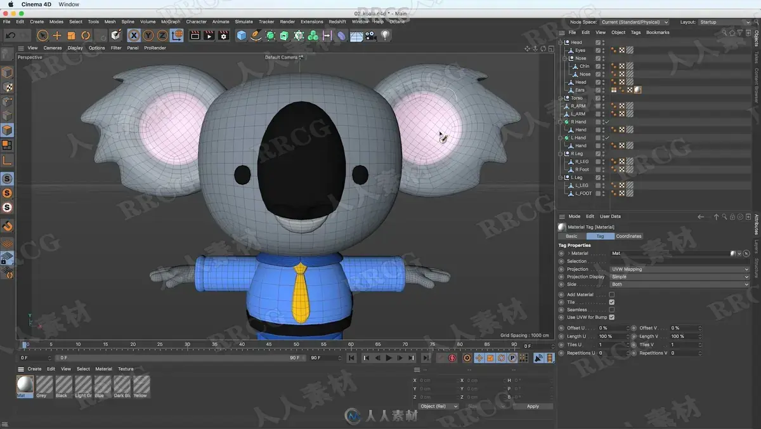Toggle Use UVW for Bump checkbox
Image resolution: width=761 pixels, height=429 pixels.
coord(611,317)
